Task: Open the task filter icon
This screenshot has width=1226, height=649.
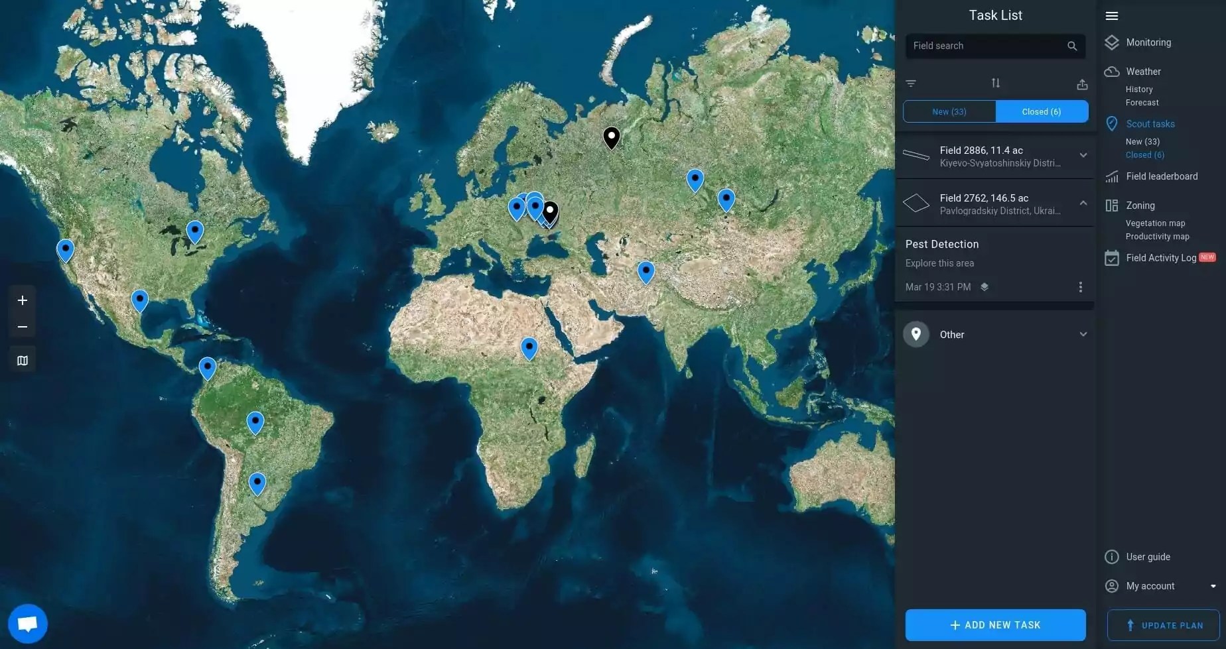Action: pos(911,84)
